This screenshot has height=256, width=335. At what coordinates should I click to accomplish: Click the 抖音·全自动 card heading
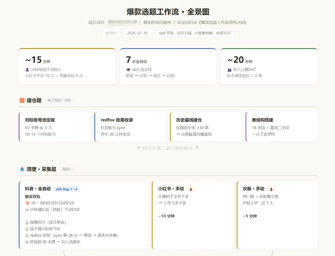tap(38, 189)
